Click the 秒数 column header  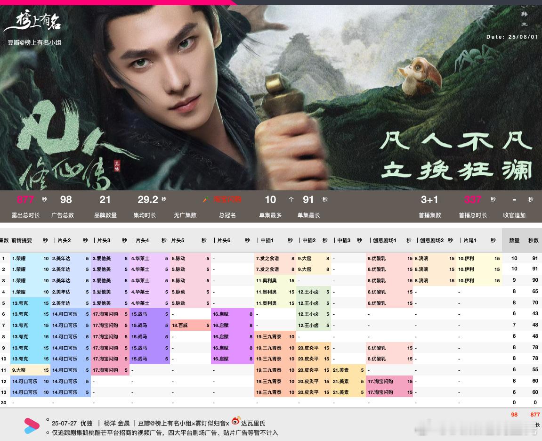534,240
